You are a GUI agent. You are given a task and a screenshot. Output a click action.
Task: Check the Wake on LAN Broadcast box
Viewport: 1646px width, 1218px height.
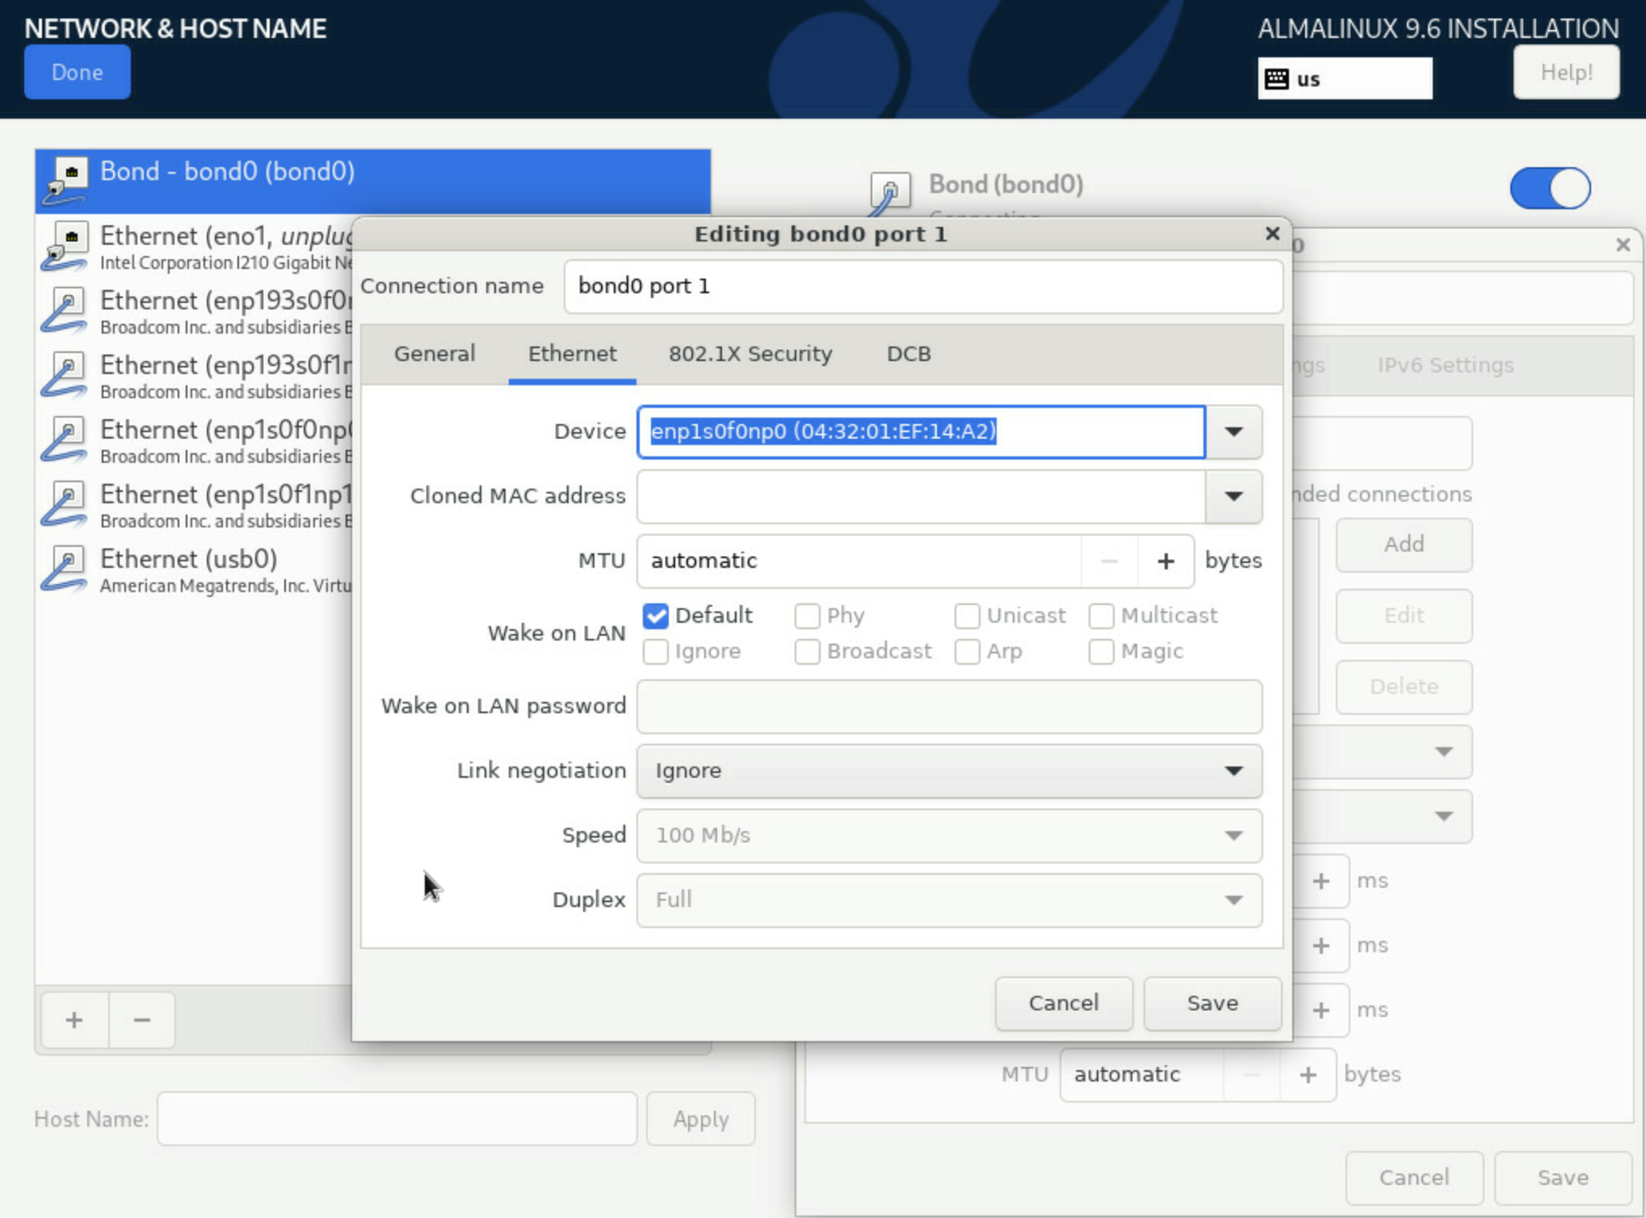(807, 652)
